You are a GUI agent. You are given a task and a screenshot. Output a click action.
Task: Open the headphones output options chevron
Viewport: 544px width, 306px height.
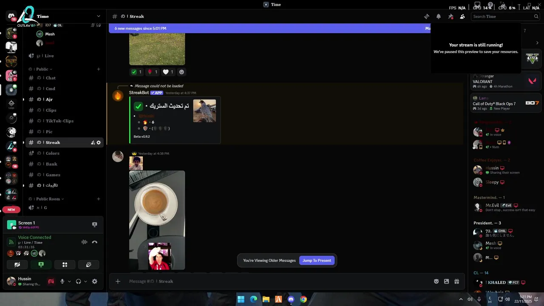(x=85, y=281)
